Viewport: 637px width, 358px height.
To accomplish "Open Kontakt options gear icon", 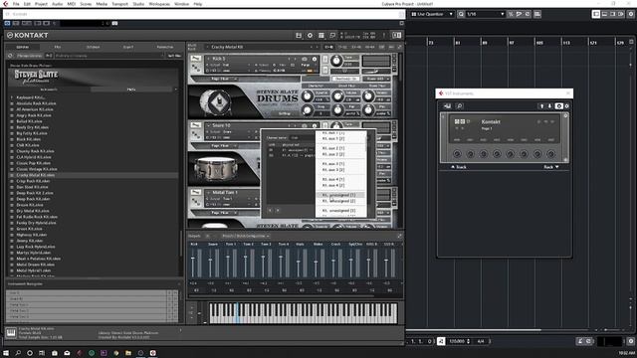I will (x=310, y=36).
